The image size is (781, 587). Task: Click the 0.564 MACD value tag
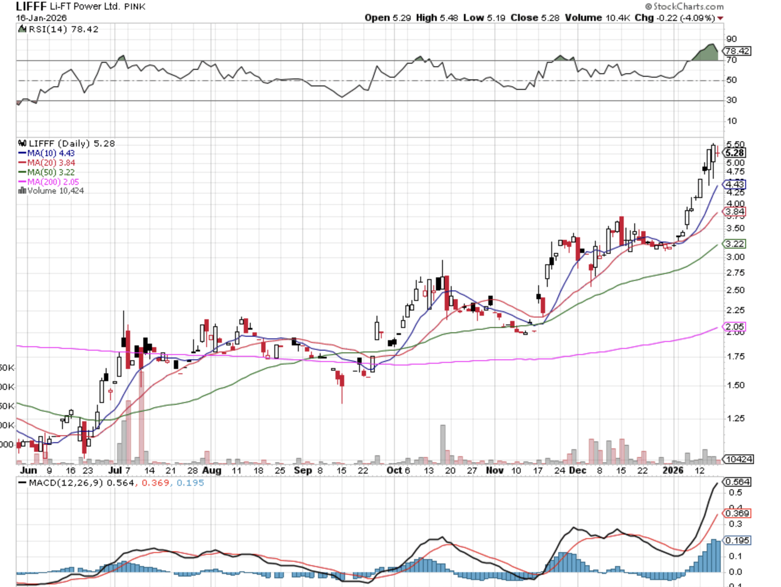[737, 482]
